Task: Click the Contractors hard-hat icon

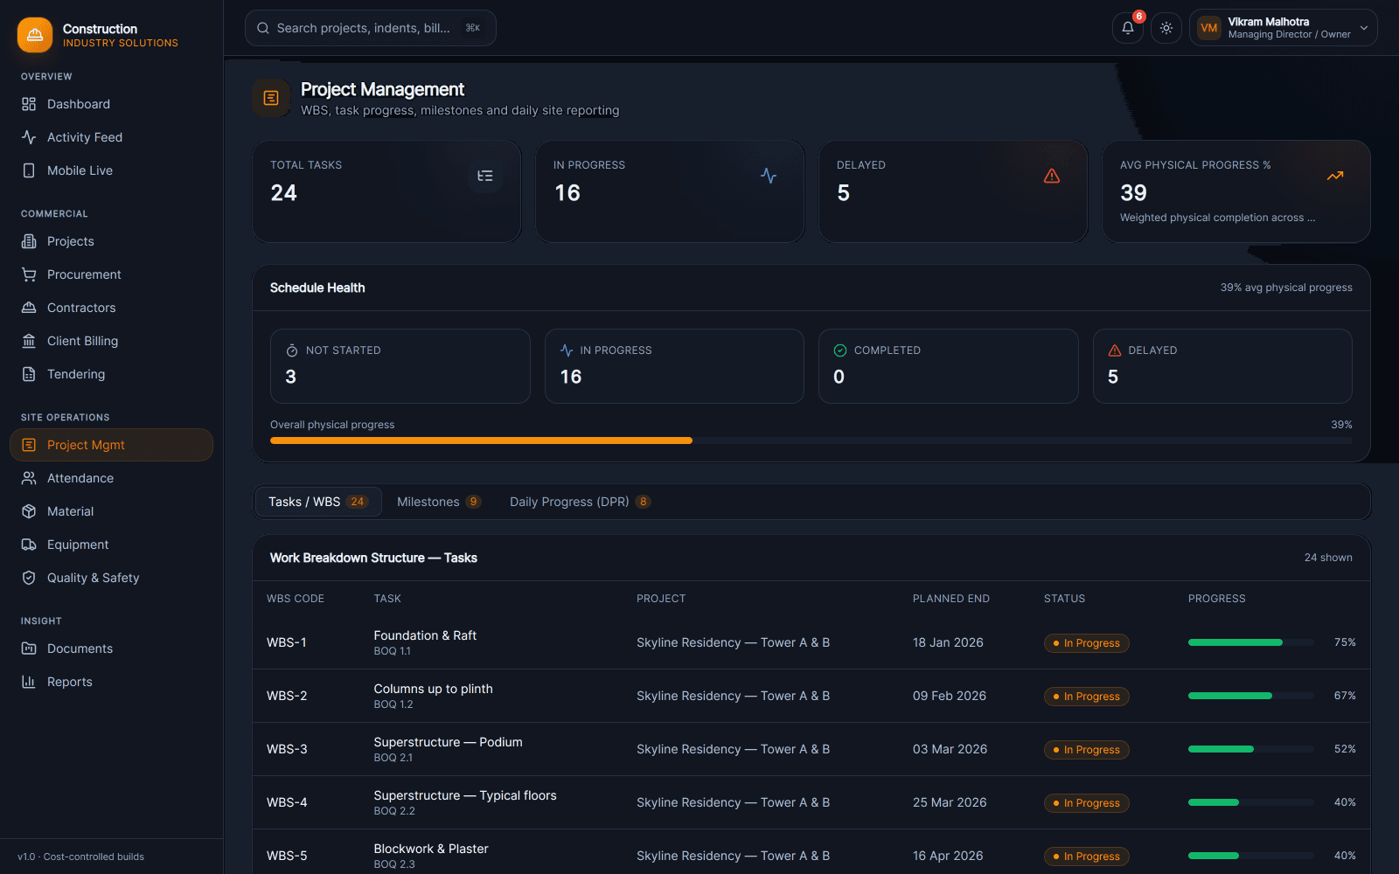Action: [x=29, y=308]
